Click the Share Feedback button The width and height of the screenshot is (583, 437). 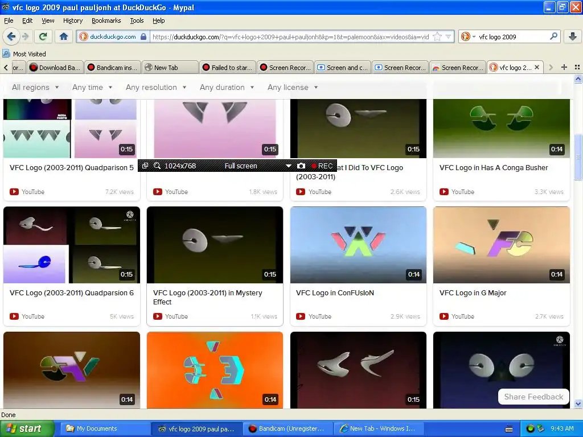[533, 397]
